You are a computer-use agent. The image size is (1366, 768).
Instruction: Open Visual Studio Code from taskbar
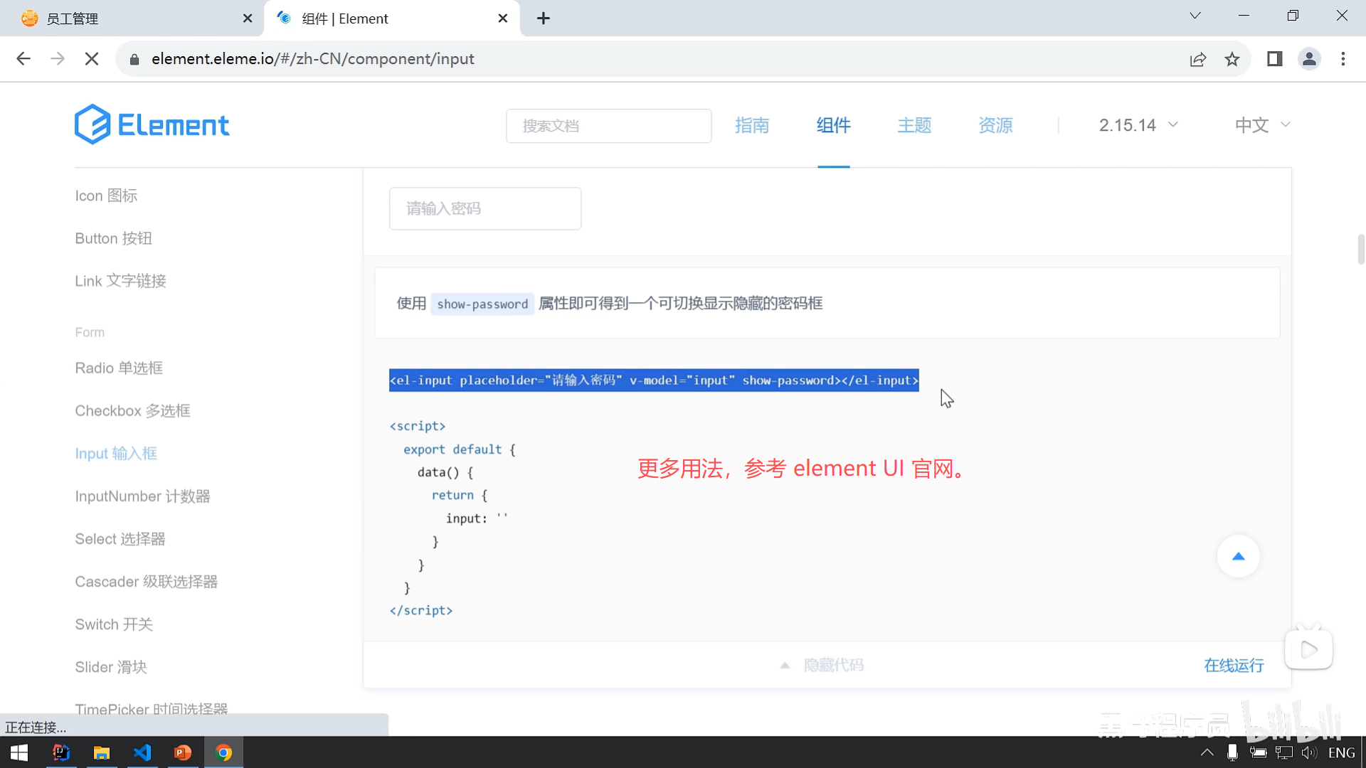[x=142, y=752]
